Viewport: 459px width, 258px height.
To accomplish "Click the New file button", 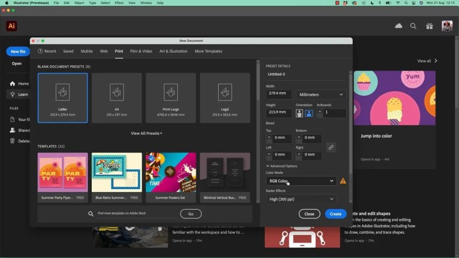I will tap(18, 52).
